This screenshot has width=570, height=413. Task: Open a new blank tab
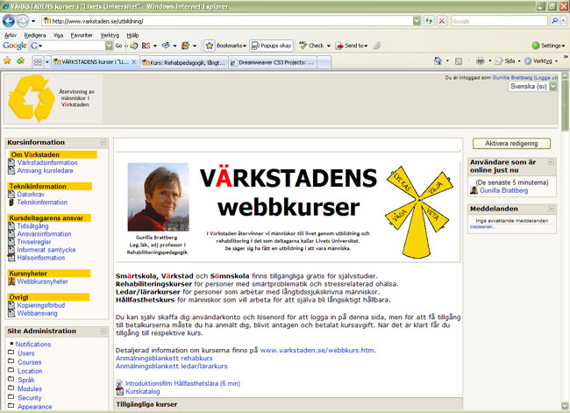324,62
